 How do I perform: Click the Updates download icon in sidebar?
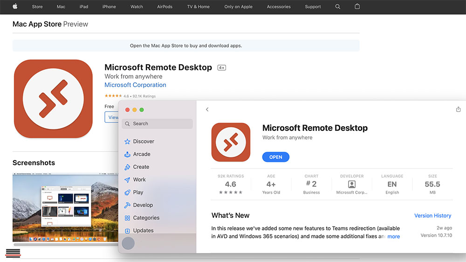pyautogui.click(x=127, y=230)
